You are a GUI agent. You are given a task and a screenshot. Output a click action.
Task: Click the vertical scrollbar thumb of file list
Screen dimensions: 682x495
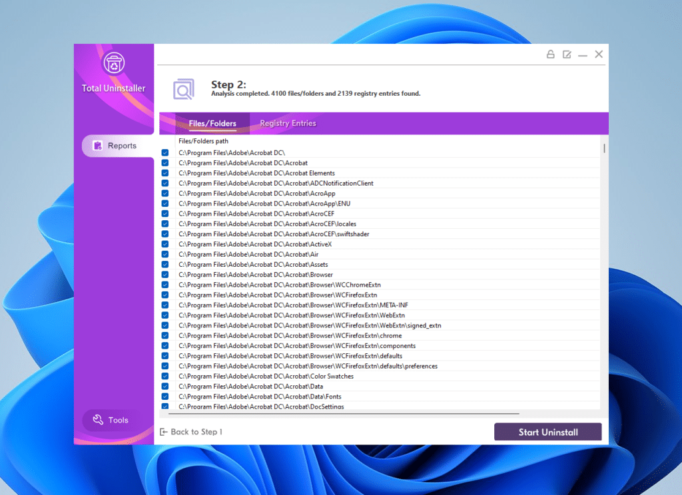click(x=604, y=148)
